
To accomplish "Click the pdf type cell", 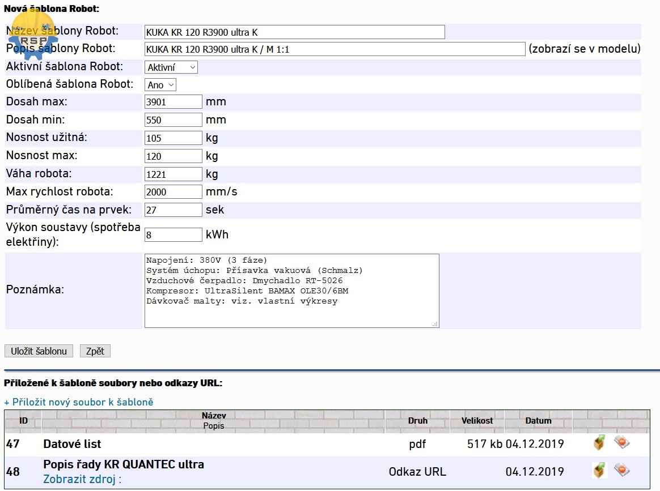I will tap(417, 444).
